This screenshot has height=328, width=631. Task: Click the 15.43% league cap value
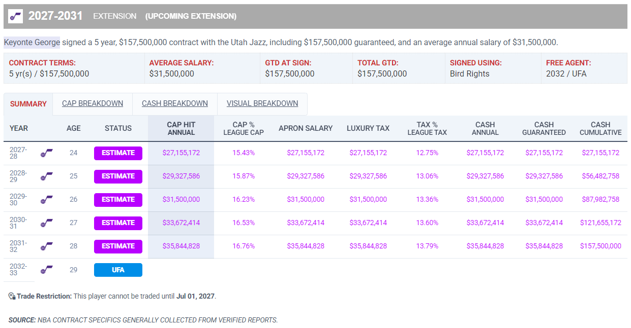(x=244, y=153)
